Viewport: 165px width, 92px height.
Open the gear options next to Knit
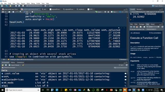point(32,12)
